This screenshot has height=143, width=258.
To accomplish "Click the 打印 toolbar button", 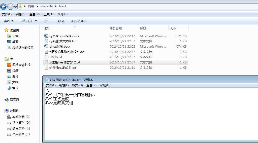I will pos(47,21).
